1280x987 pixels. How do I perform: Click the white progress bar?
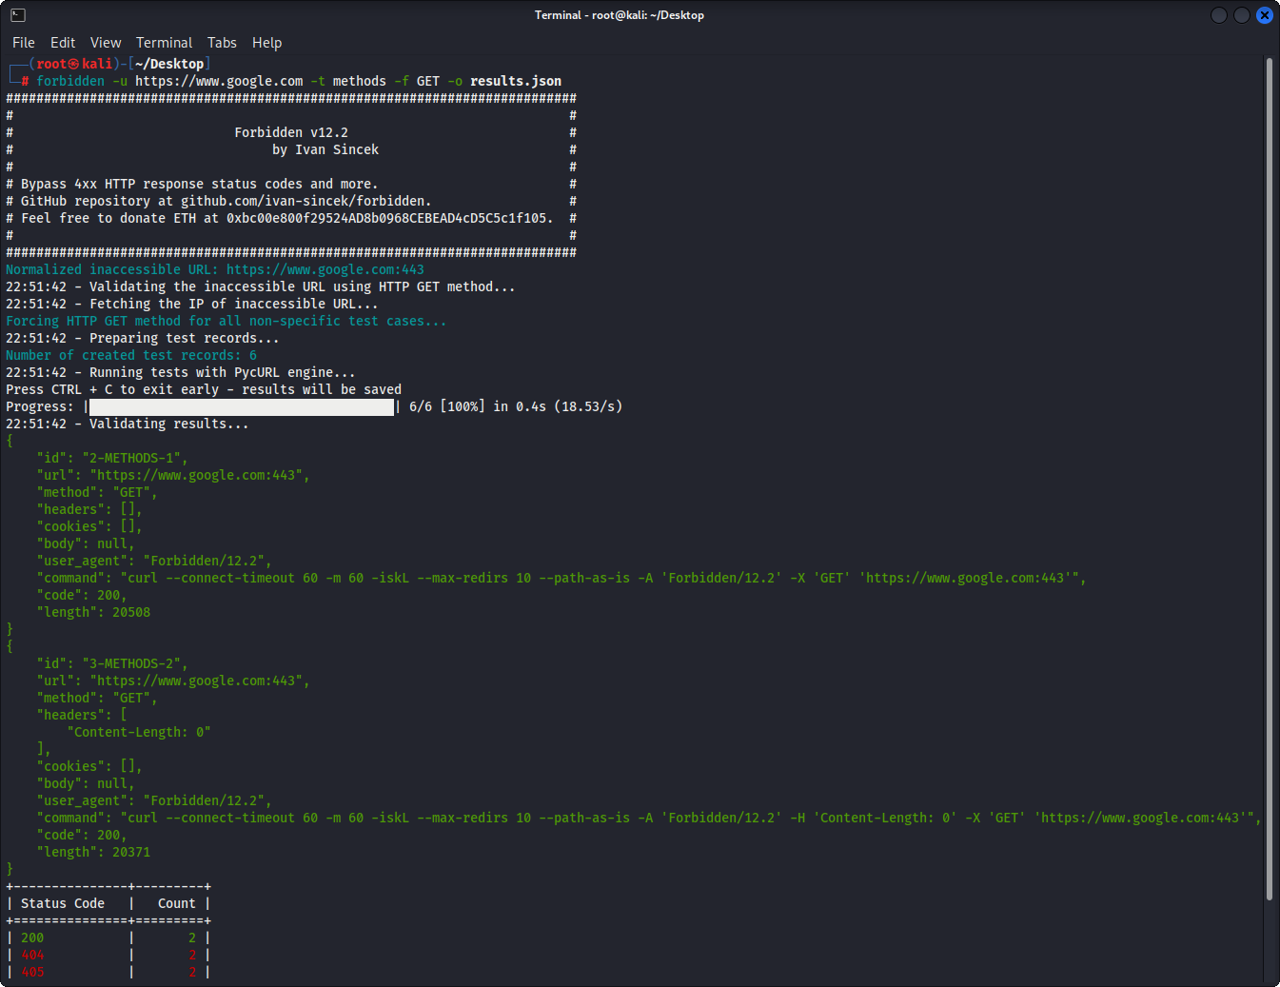click(x=241, y=407)
